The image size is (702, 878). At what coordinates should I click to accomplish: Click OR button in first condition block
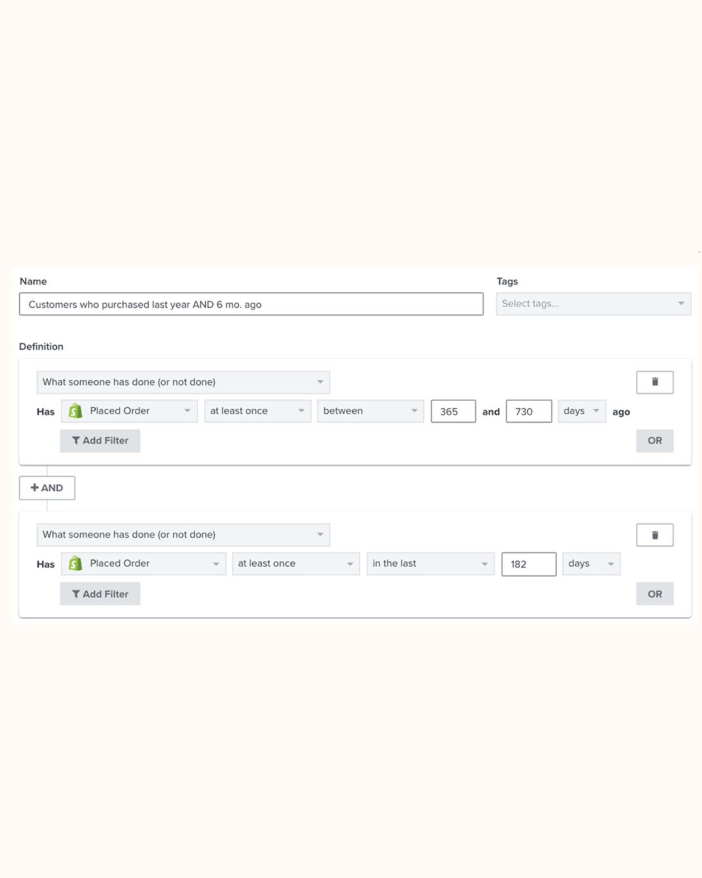coord(655,440)
